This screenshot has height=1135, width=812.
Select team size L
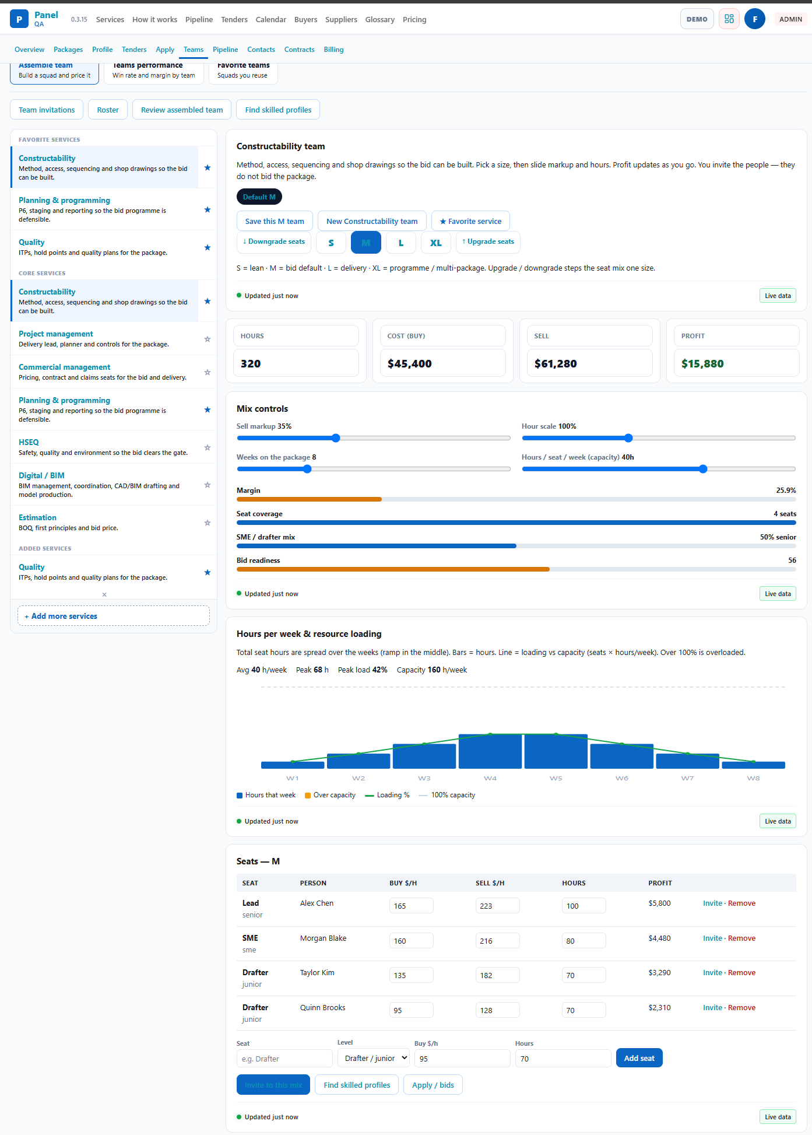(x=401, y=243)
